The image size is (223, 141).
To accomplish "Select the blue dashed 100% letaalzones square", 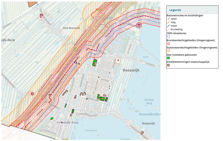I will [168, 37].
